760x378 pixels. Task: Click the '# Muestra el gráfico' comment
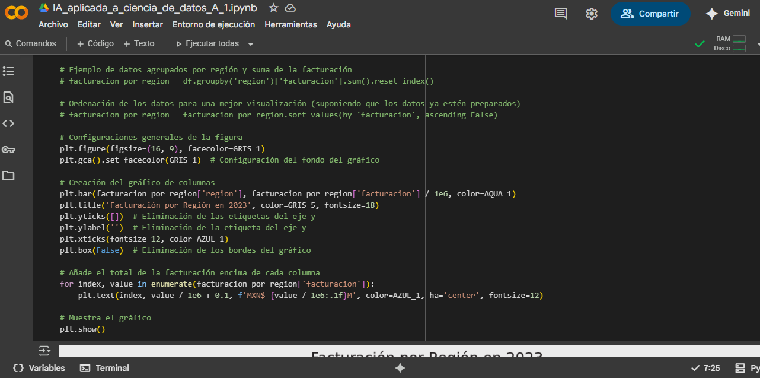coord(106,317)
